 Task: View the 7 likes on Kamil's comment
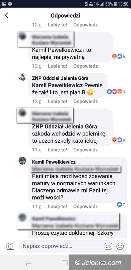point(121,204)
